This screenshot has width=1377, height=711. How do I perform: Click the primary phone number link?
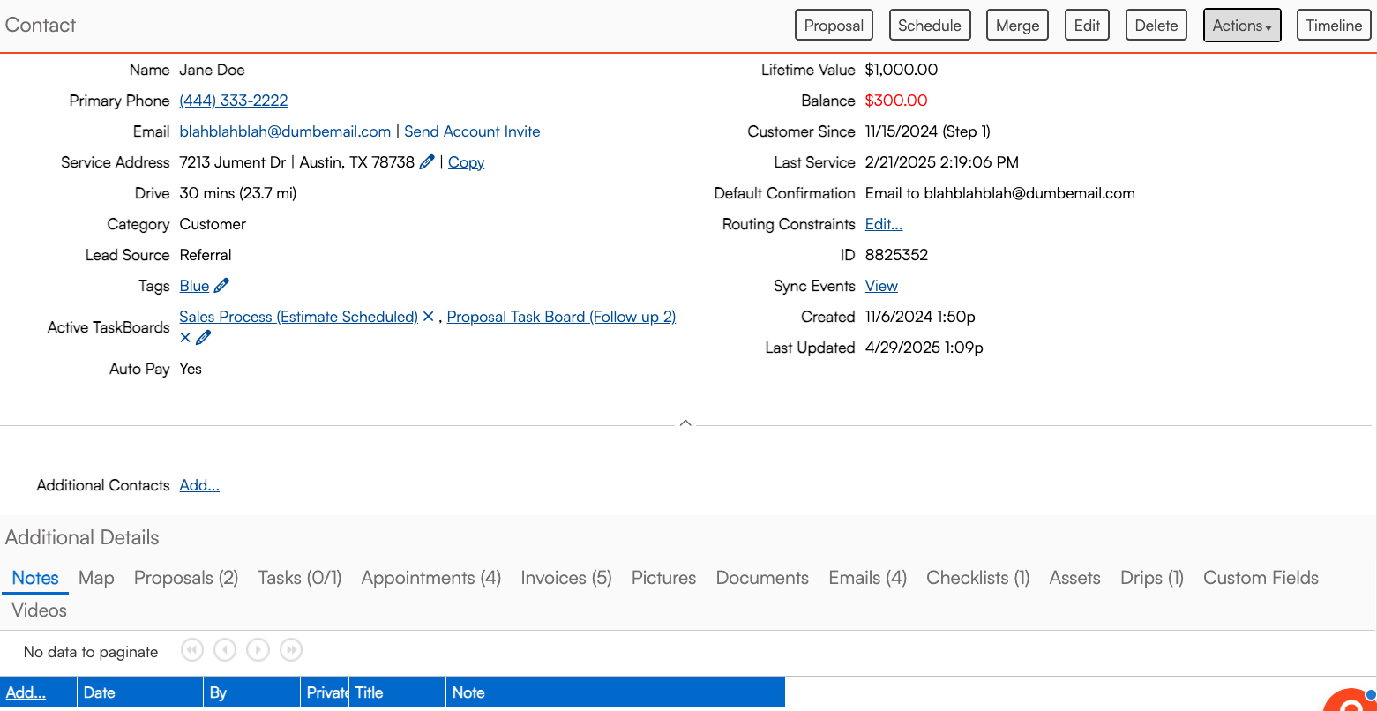point(234,101)
